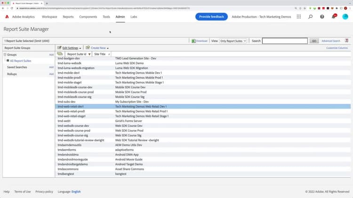Click the GO search button

314,41
